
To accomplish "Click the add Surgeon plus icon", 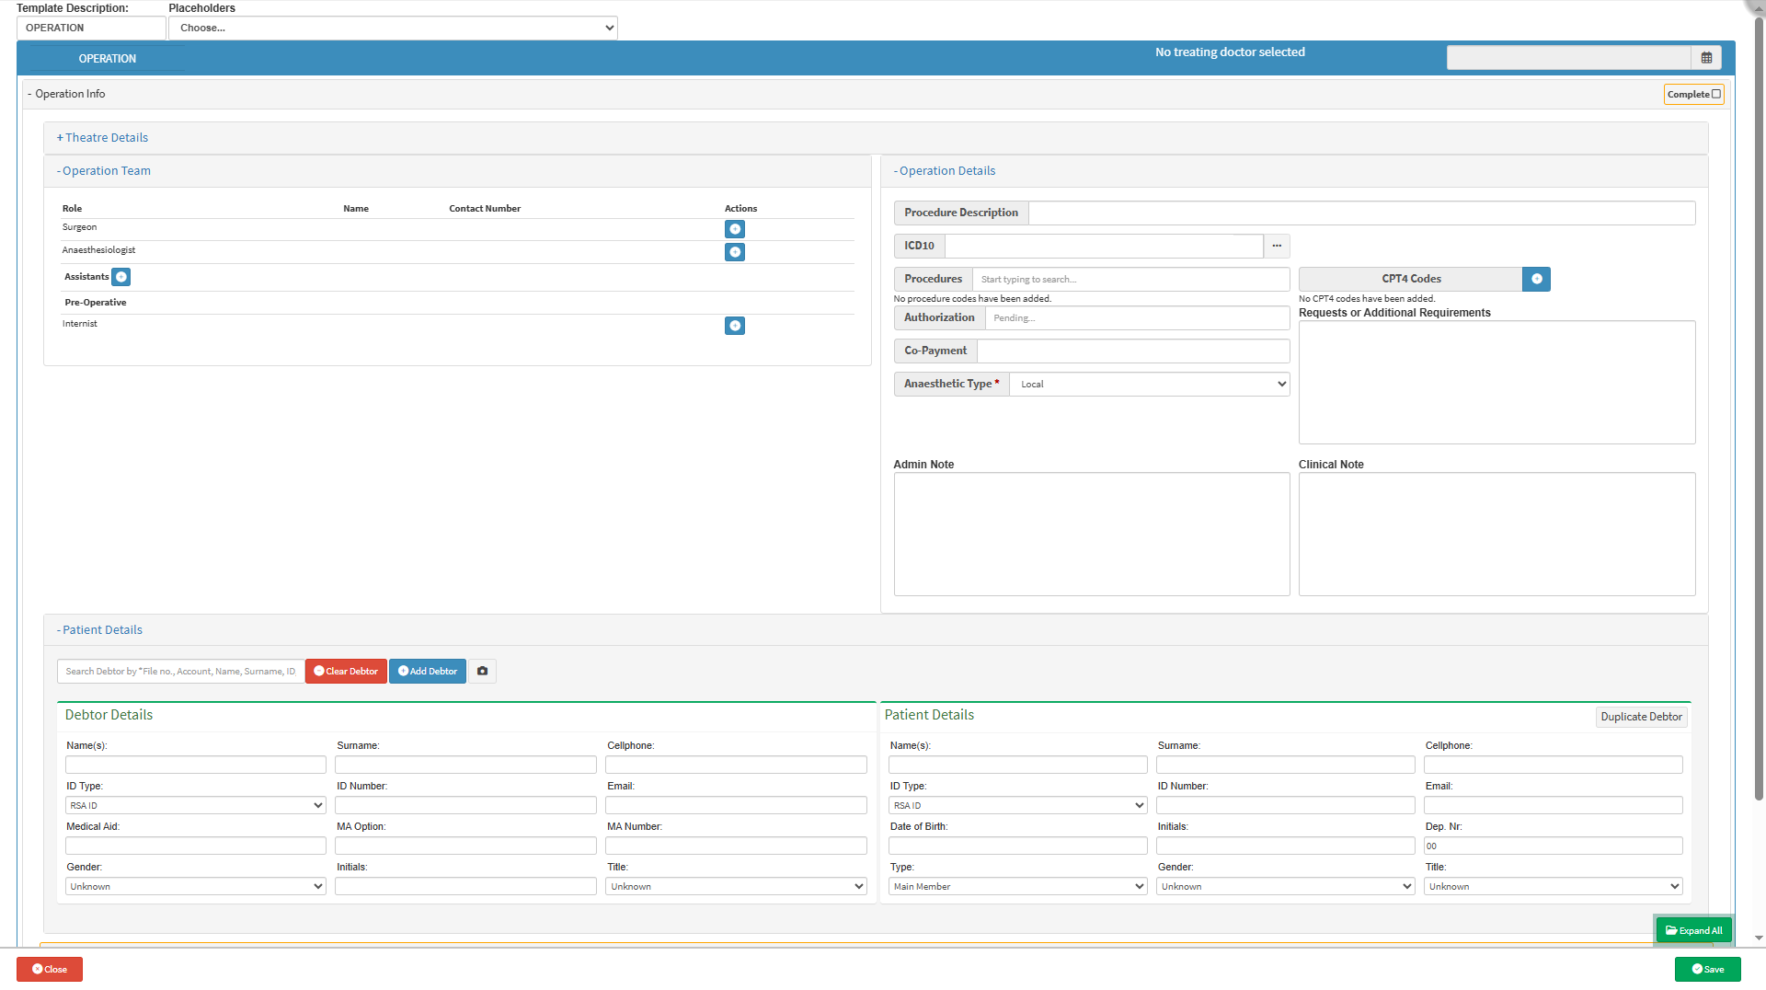I will (x=734, y=229).
